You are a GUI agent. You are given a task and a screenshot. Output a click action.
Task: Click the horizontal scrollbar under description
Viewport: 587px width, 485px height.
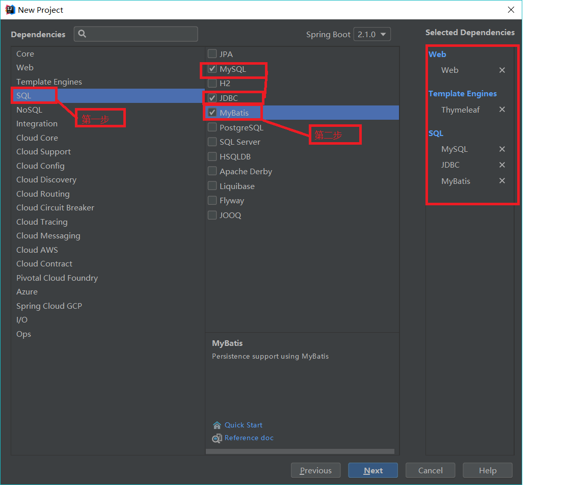point(300,451)
